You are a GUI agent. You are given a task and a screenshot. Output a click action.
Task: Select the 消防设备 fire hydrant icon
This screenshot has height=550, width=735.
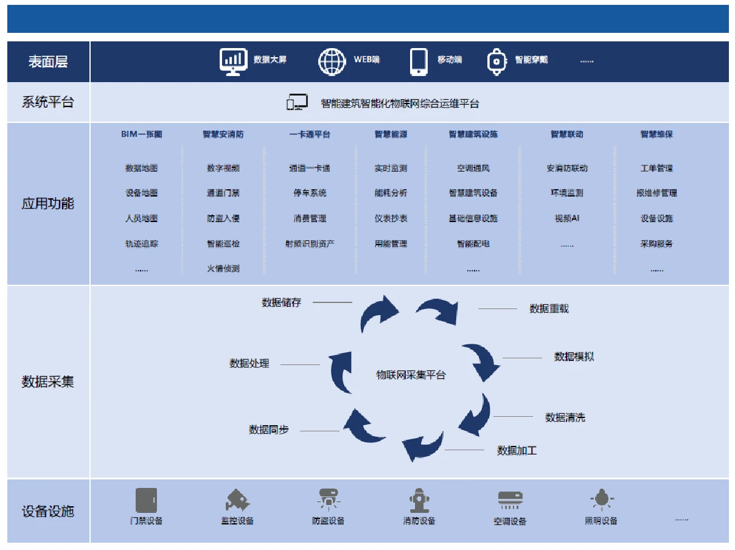click(x=419, y=500)
